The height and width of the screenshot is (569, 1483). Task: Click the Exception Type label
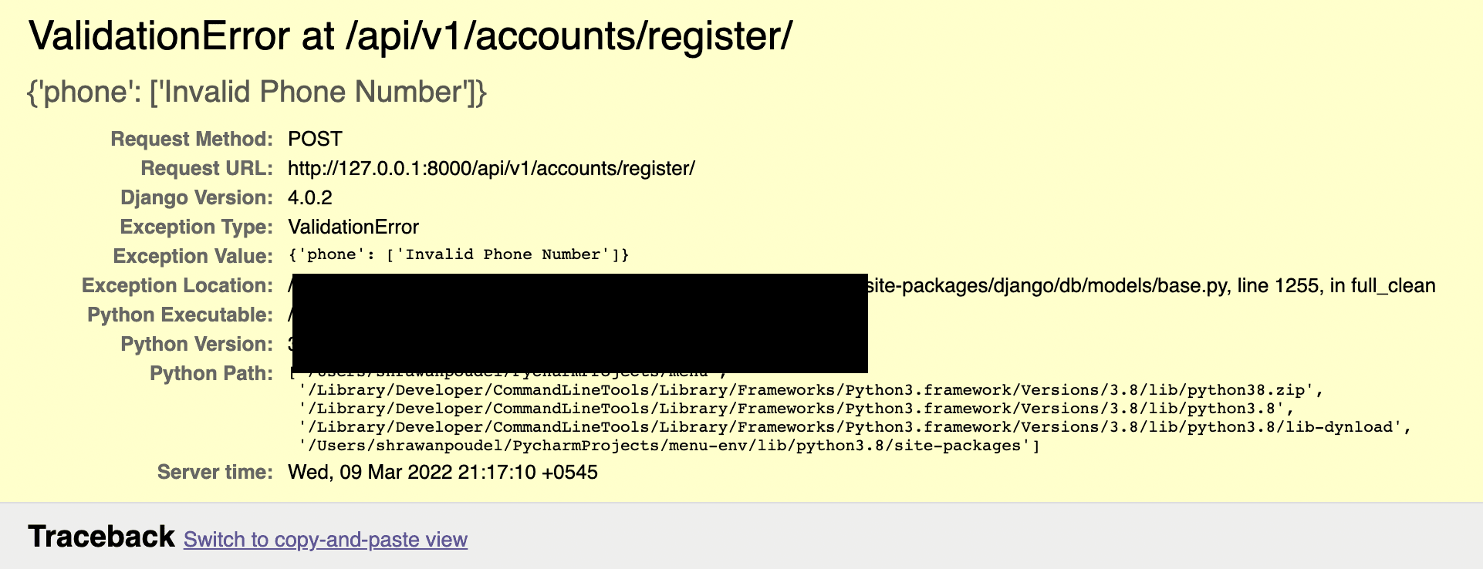(196, 227)
